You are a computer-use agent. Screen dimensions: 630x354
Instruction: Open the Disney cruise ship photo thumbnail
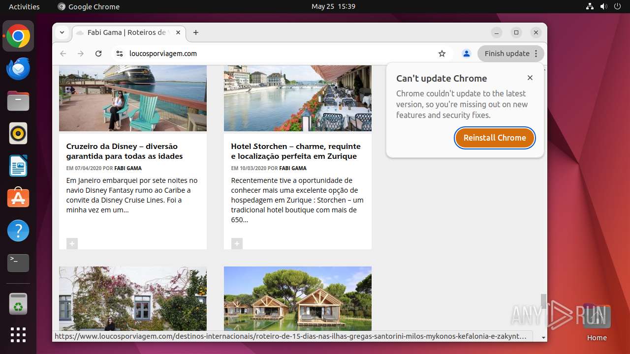point(133,98)
